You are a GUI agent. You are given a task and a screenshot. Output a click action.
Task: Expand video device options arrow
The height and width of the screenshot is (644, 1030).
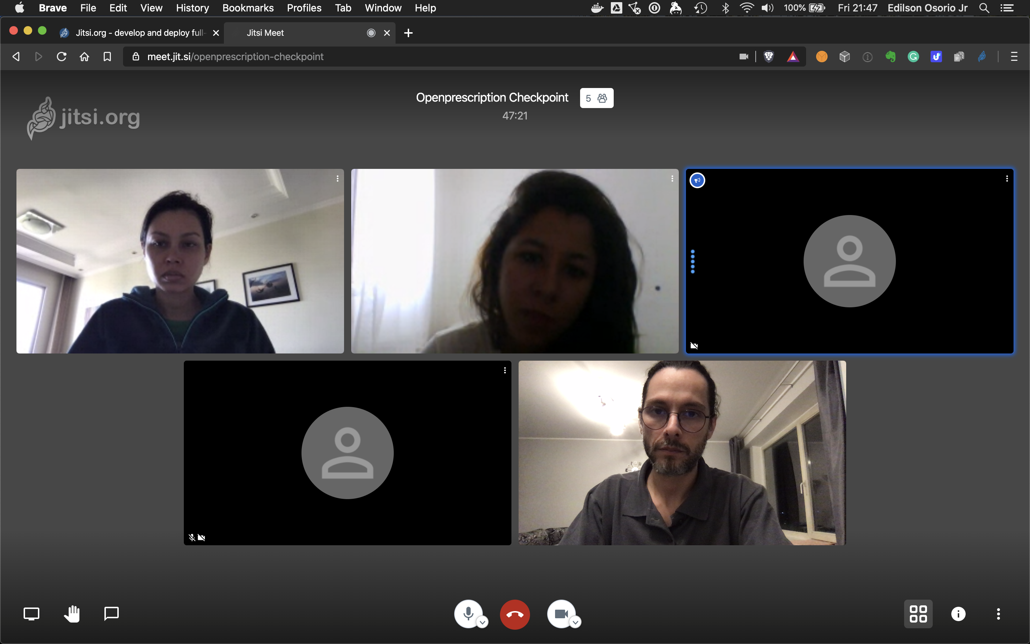(575, 623)
